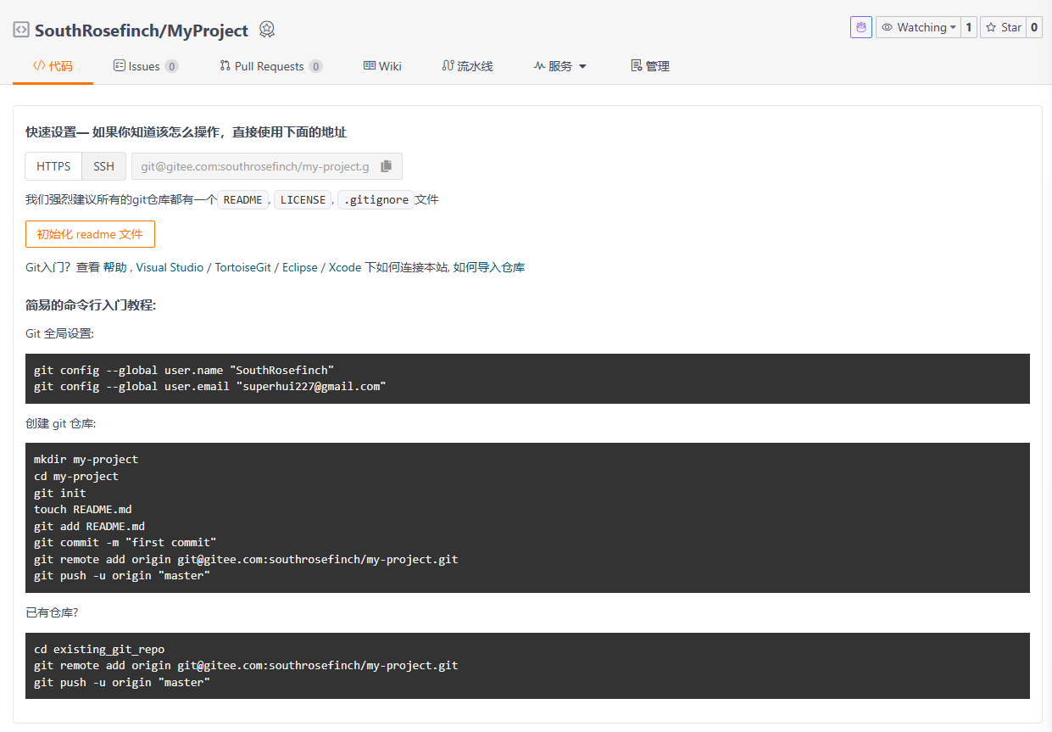Open the 帮助 link

[115, 267]
